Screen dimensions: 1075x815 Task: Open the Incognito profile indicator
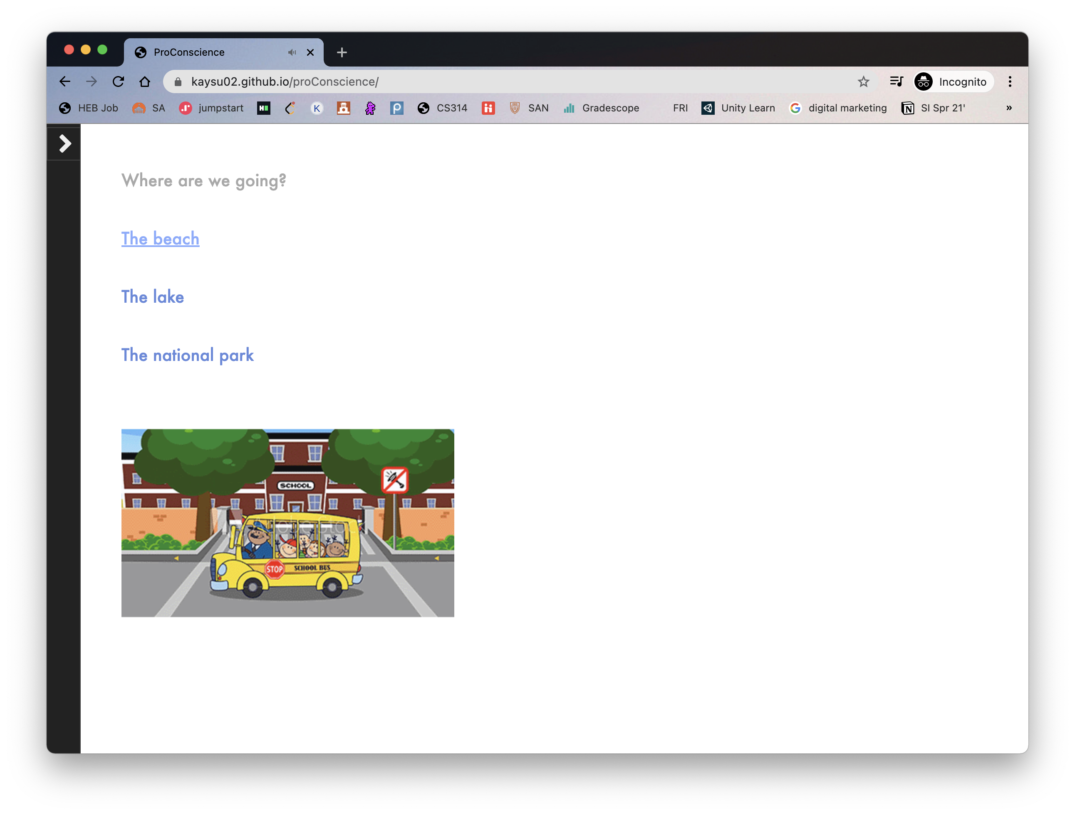[x=951, y=81]
